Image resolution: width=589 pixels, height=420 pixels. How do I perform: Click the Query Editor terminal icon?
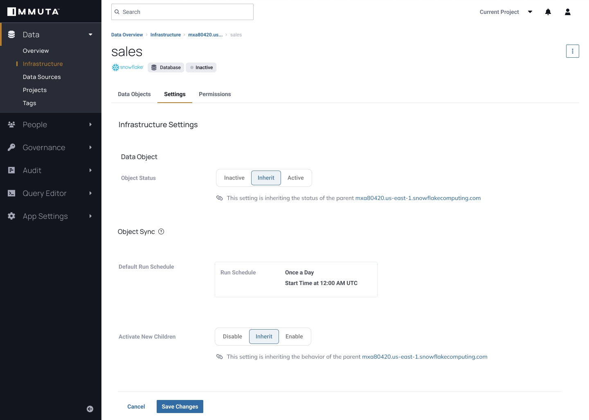point(11,193)
